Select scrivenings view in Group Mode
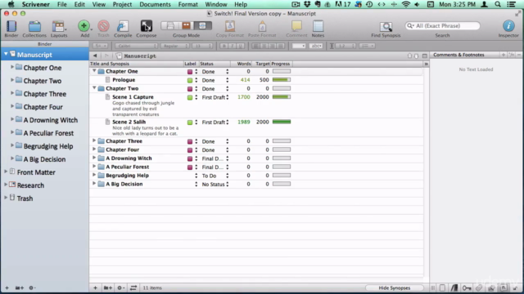The width and height of the screenshot is (524, 294). tap(169, 25)
